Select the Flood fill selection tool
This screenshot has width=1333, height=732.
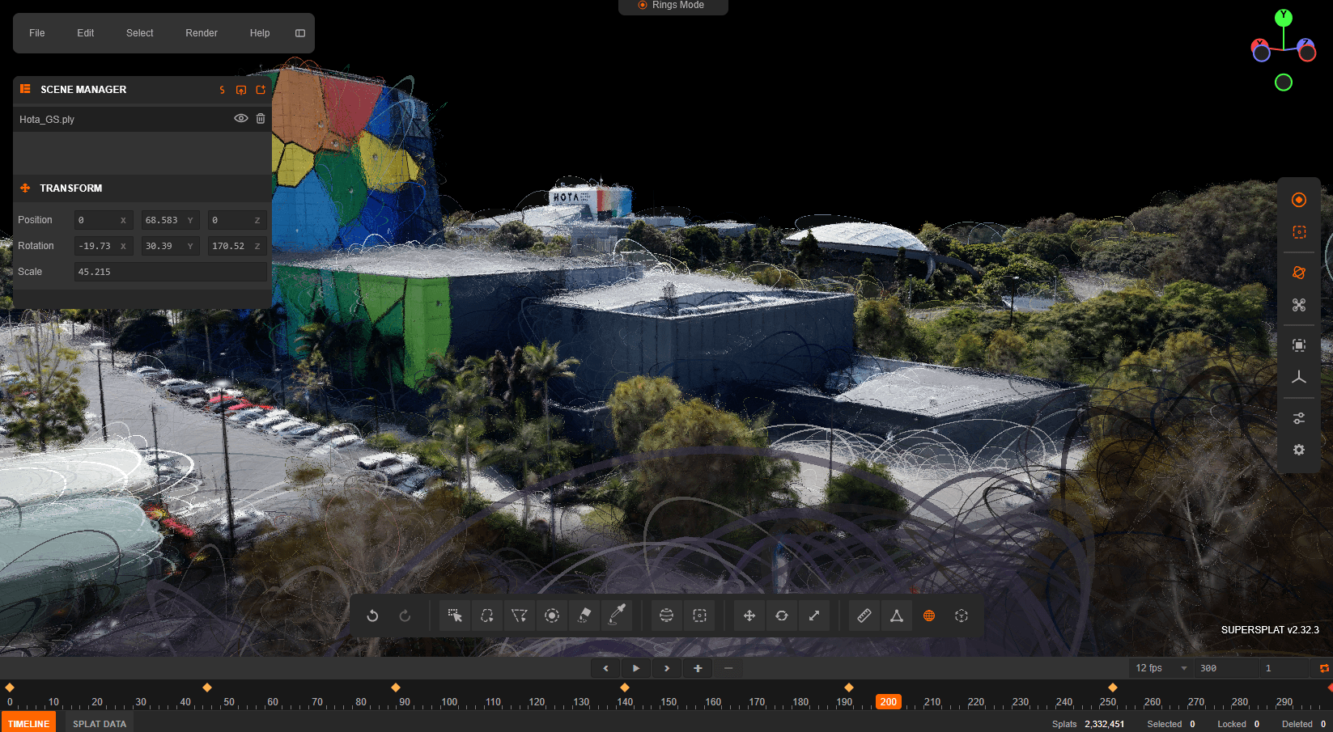(584, 616)
